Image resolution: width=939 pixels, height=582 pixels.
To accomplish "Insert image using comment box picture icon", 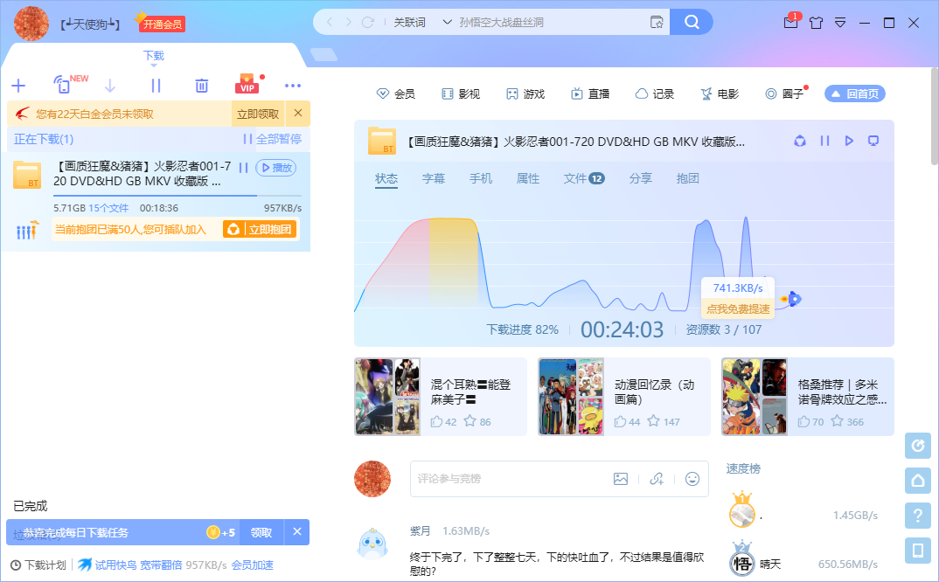I will pyautogui.click(x=621, y=479).
